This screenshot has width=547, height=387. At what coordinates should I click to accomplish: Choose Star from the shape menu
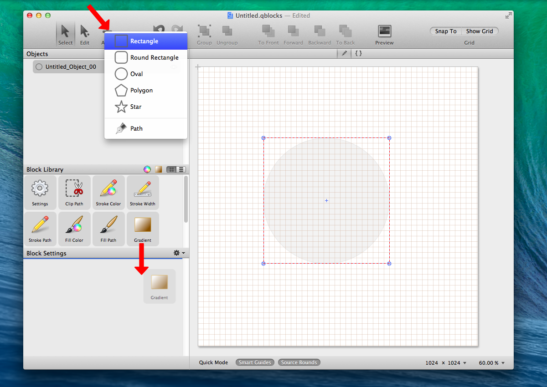point(146,107)
